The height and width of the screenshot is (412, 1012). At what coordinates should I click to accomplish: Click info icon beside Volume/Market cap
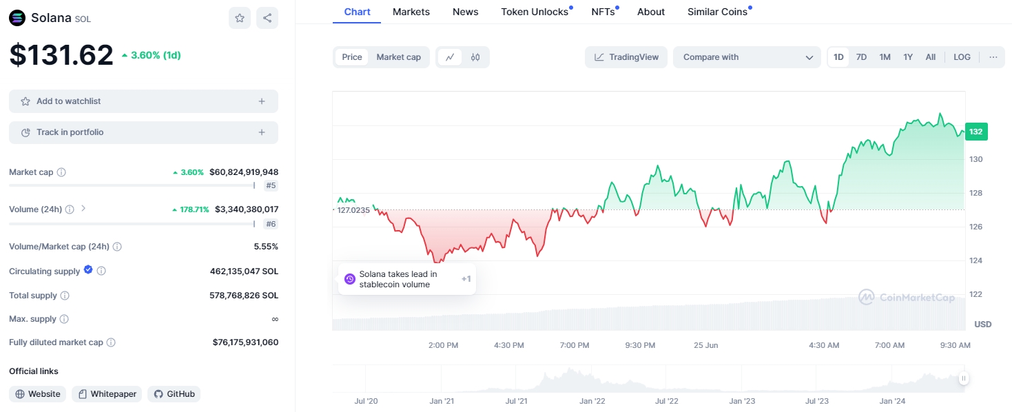pyautogui.click(x=117, y=247)
